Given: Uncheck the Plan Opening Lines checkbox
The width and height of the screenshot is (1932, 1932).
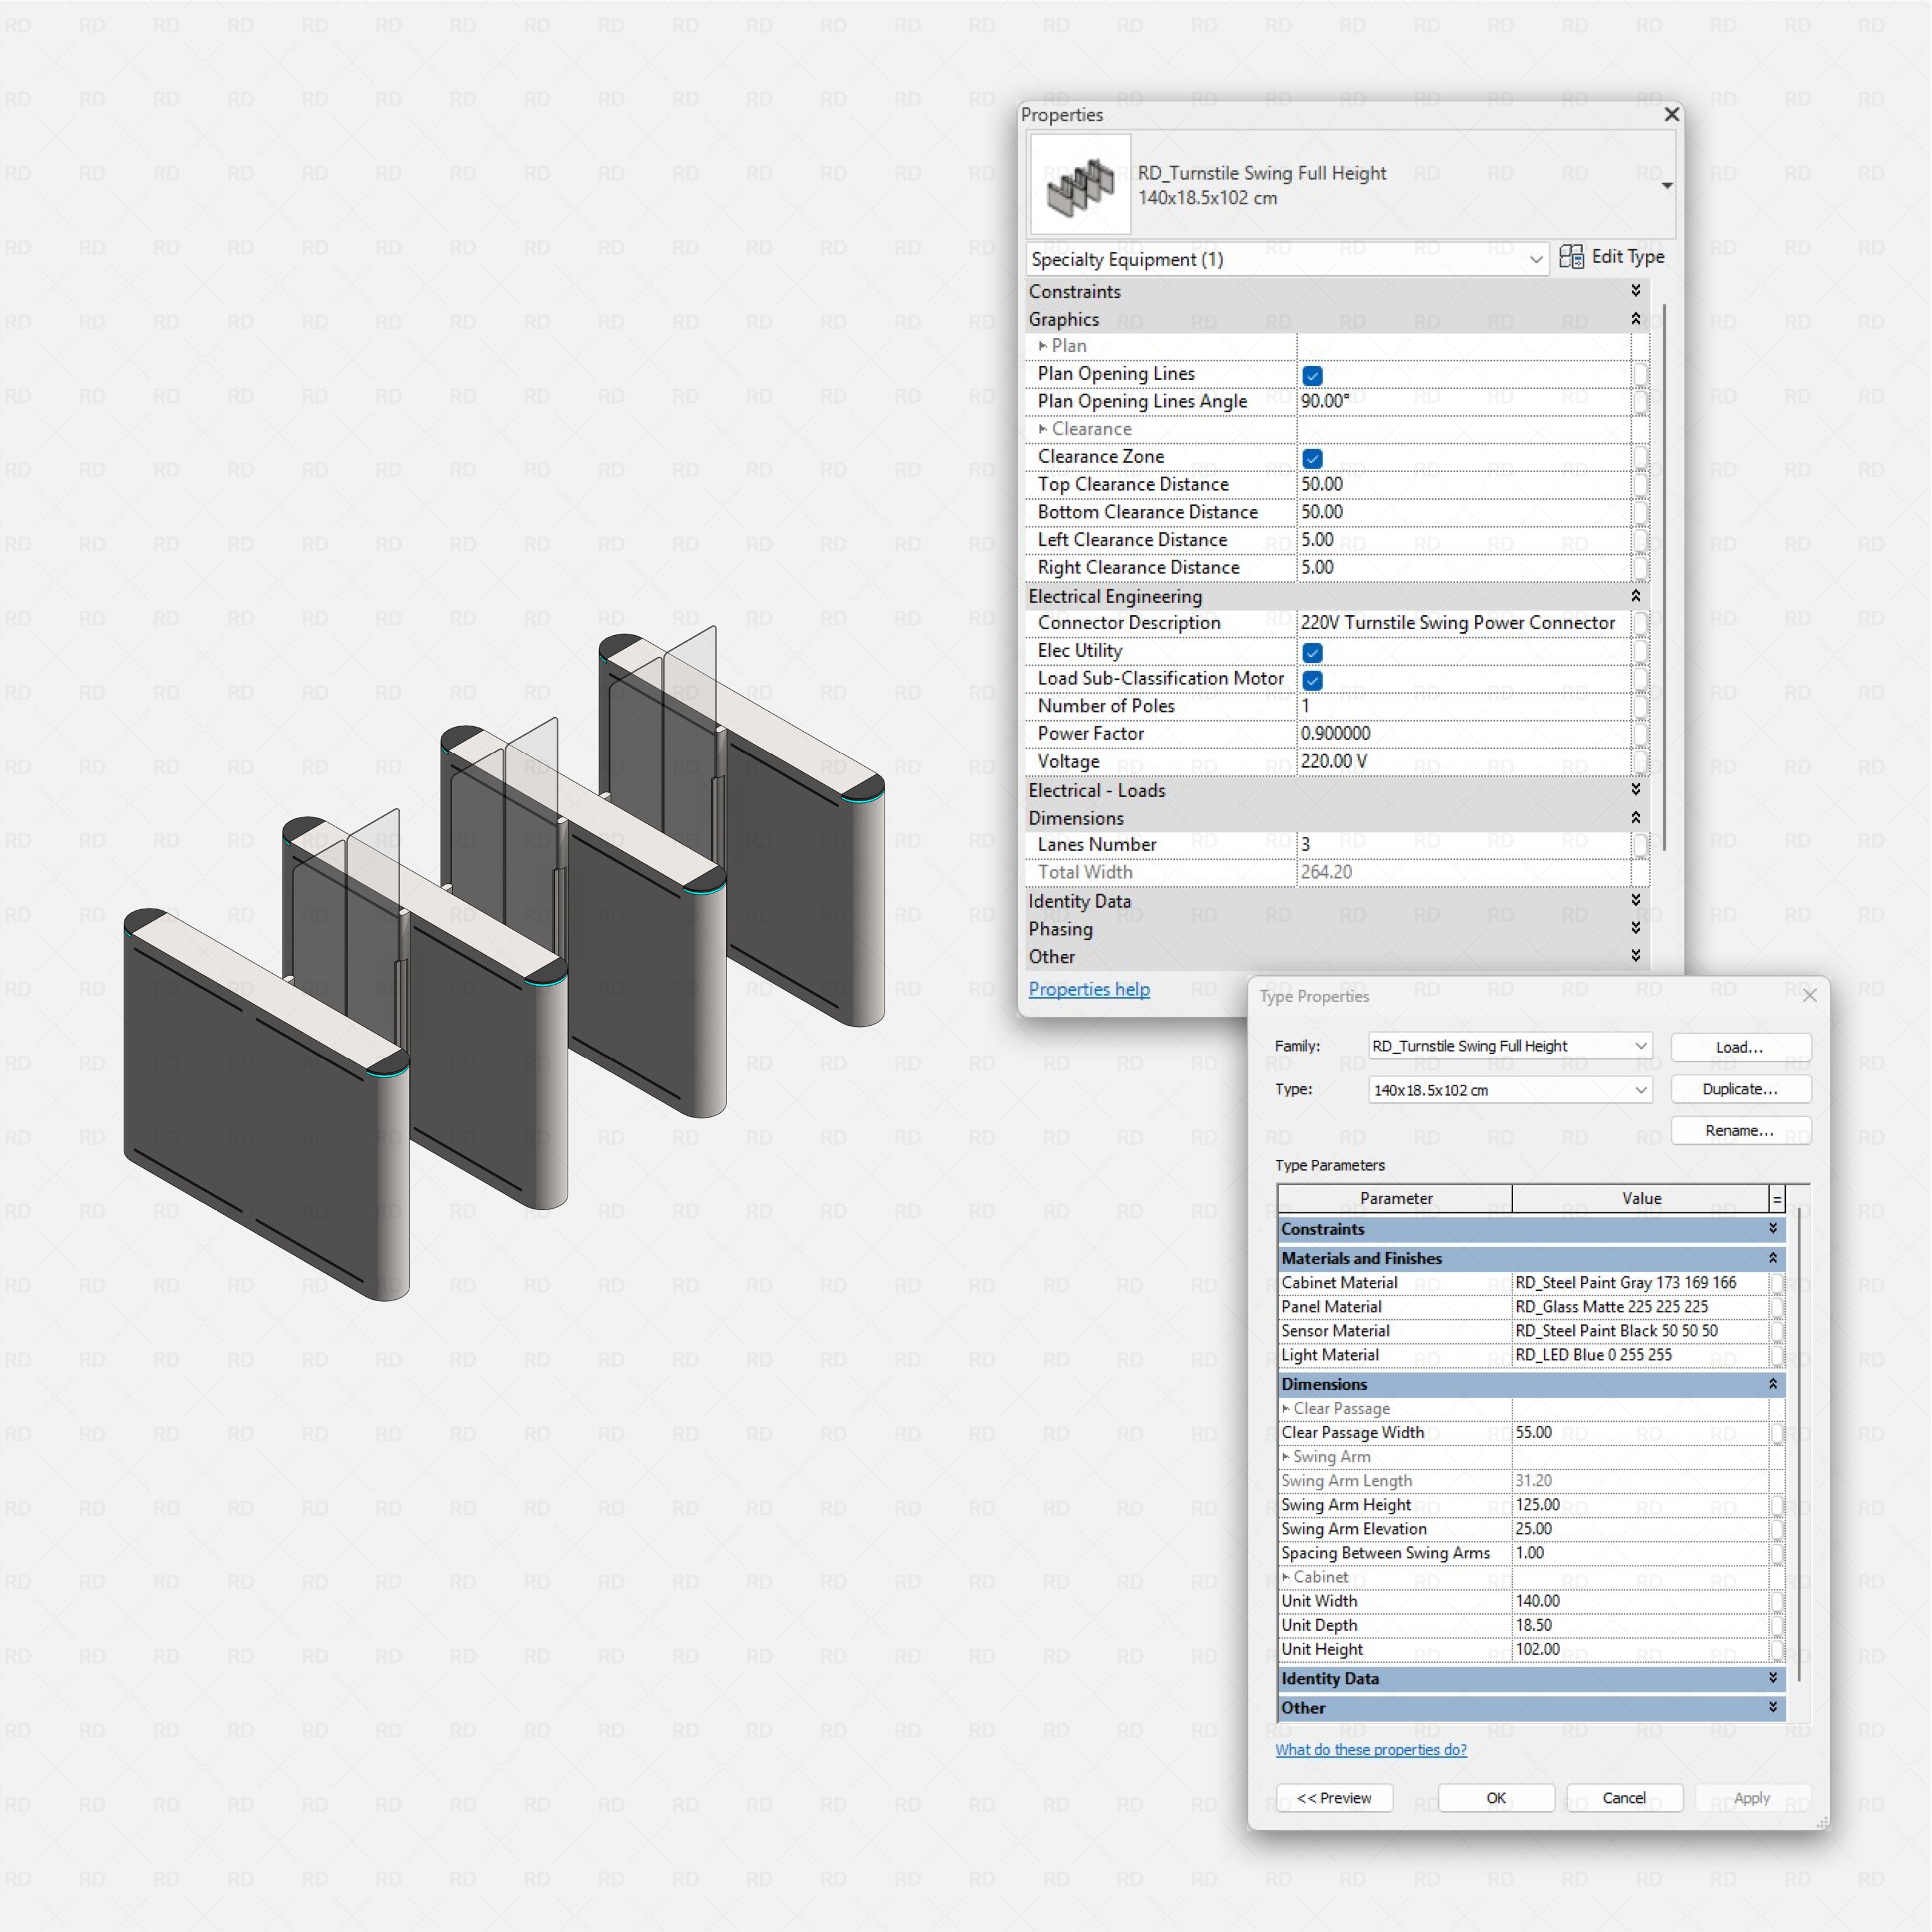Looking at the screenshot, I should (x=1313, y=375).
